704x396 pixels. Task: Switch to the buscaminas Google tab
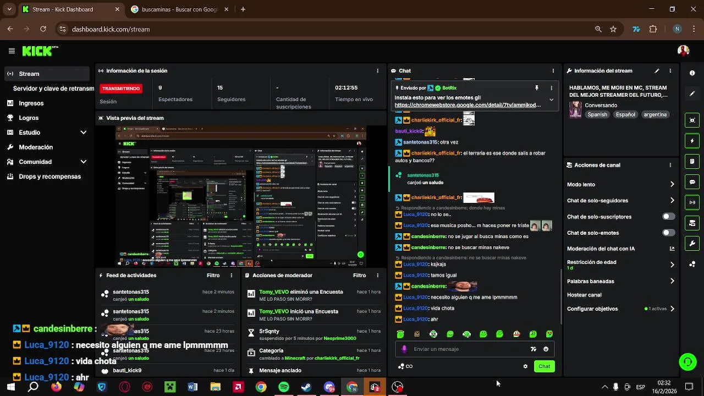pyautogui.click(x=179, y=9)
